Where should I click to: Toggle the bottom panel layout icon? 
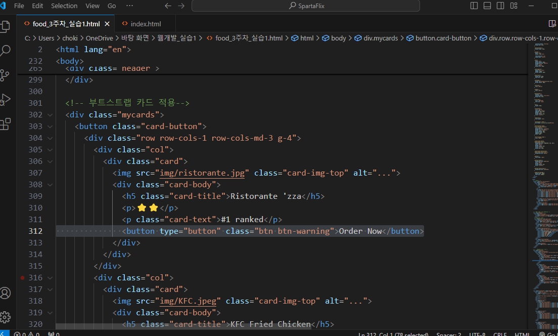point(487,6)
